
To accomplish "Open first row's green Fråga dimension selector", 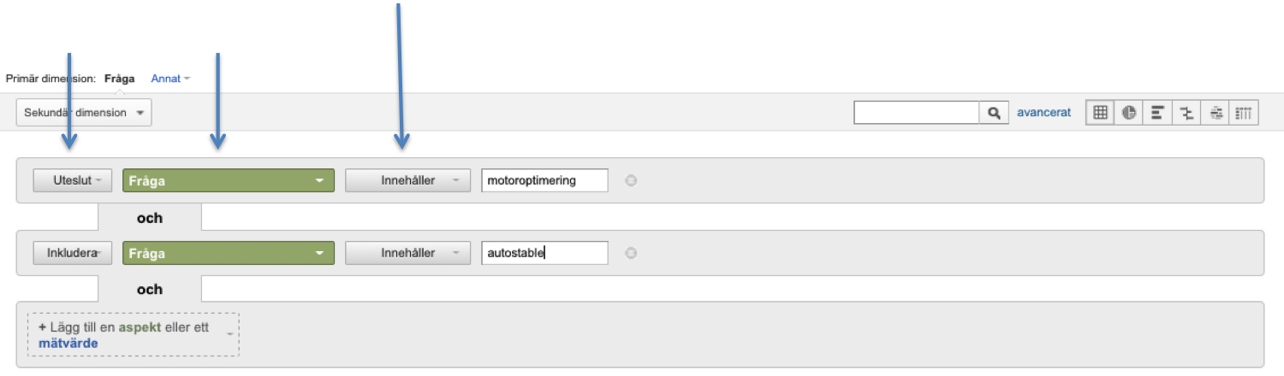I will point(229,180).
